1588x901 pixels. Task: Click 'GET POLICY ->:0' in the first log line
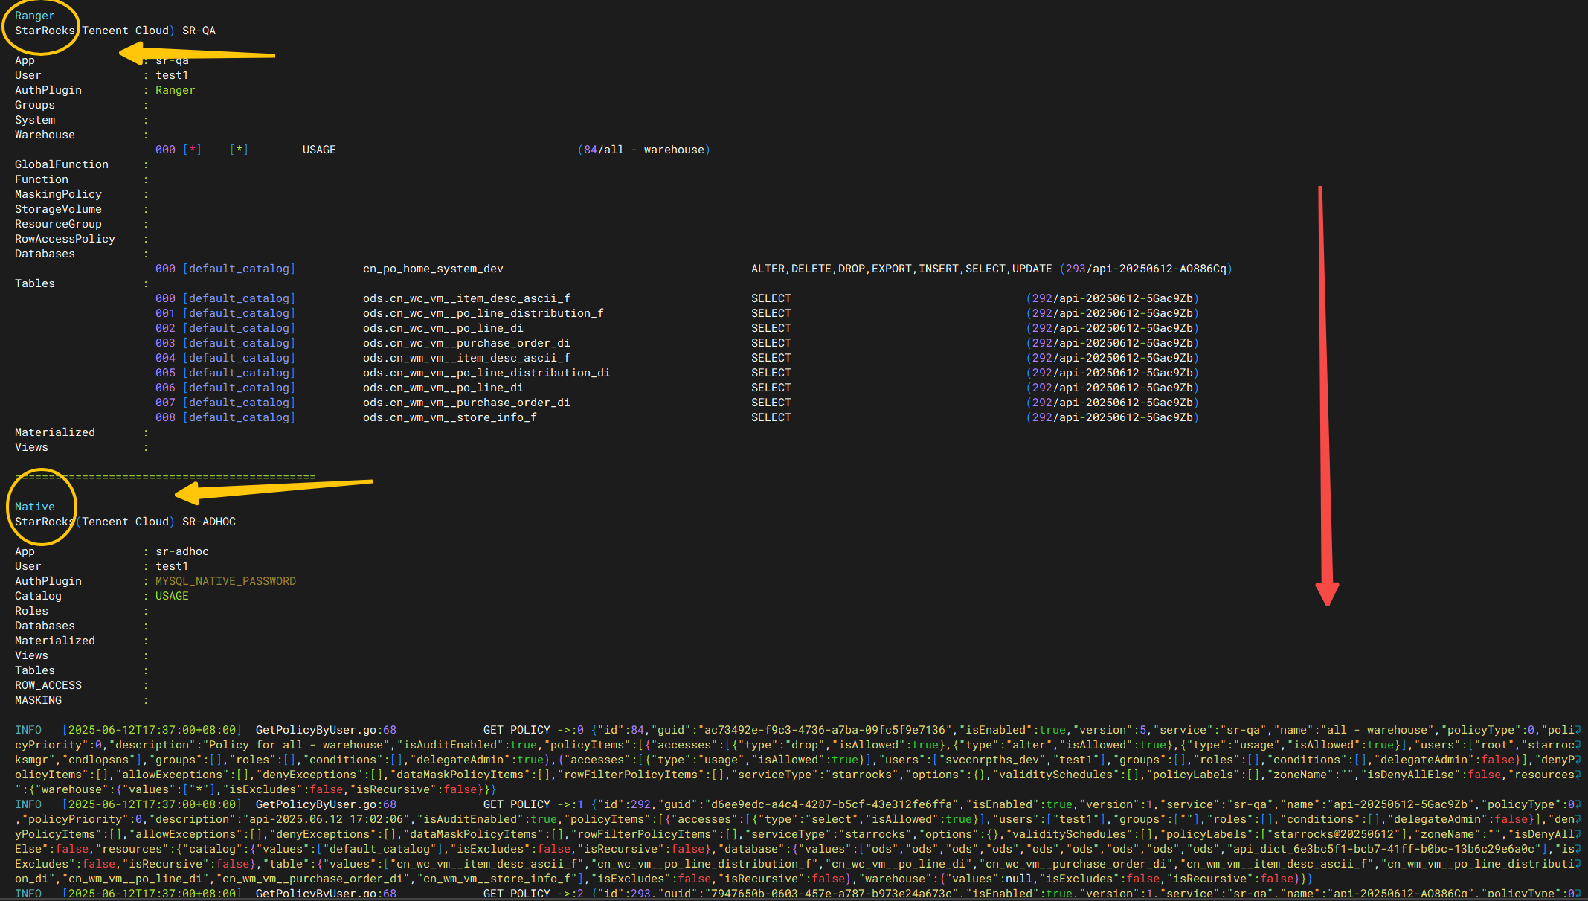click(x=533, y=730)
